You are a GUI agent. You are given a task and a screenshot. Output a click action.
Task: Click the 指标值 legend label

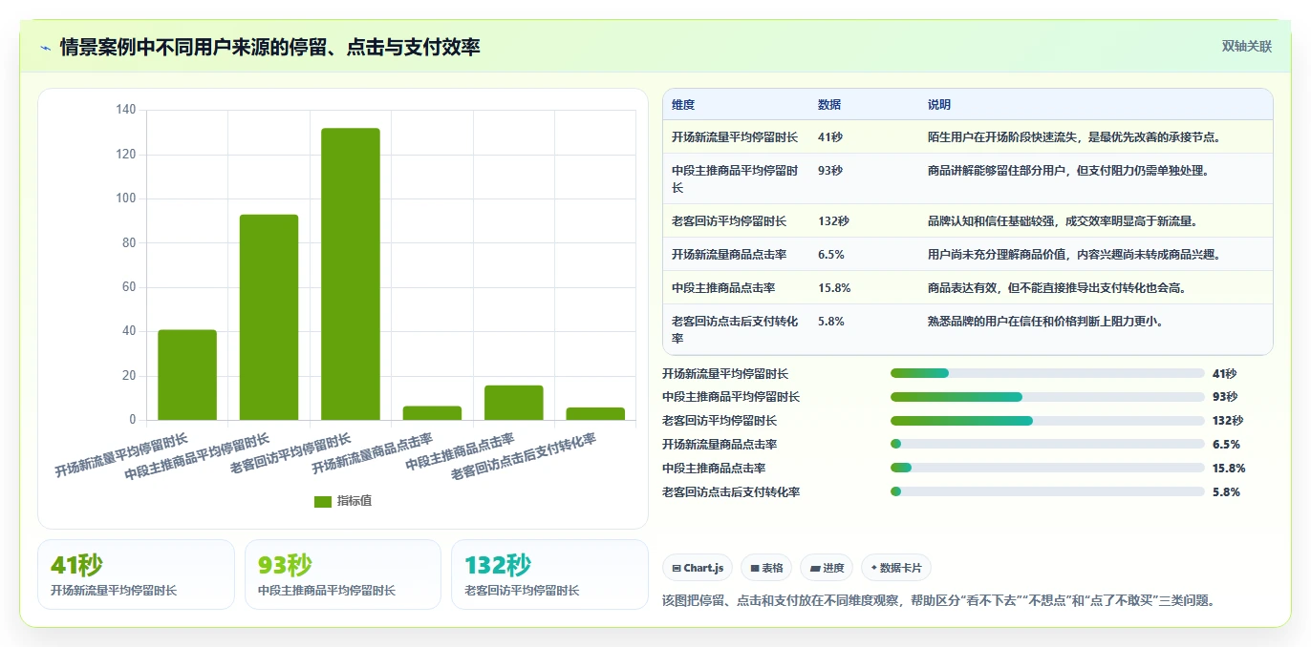point(354,501)
